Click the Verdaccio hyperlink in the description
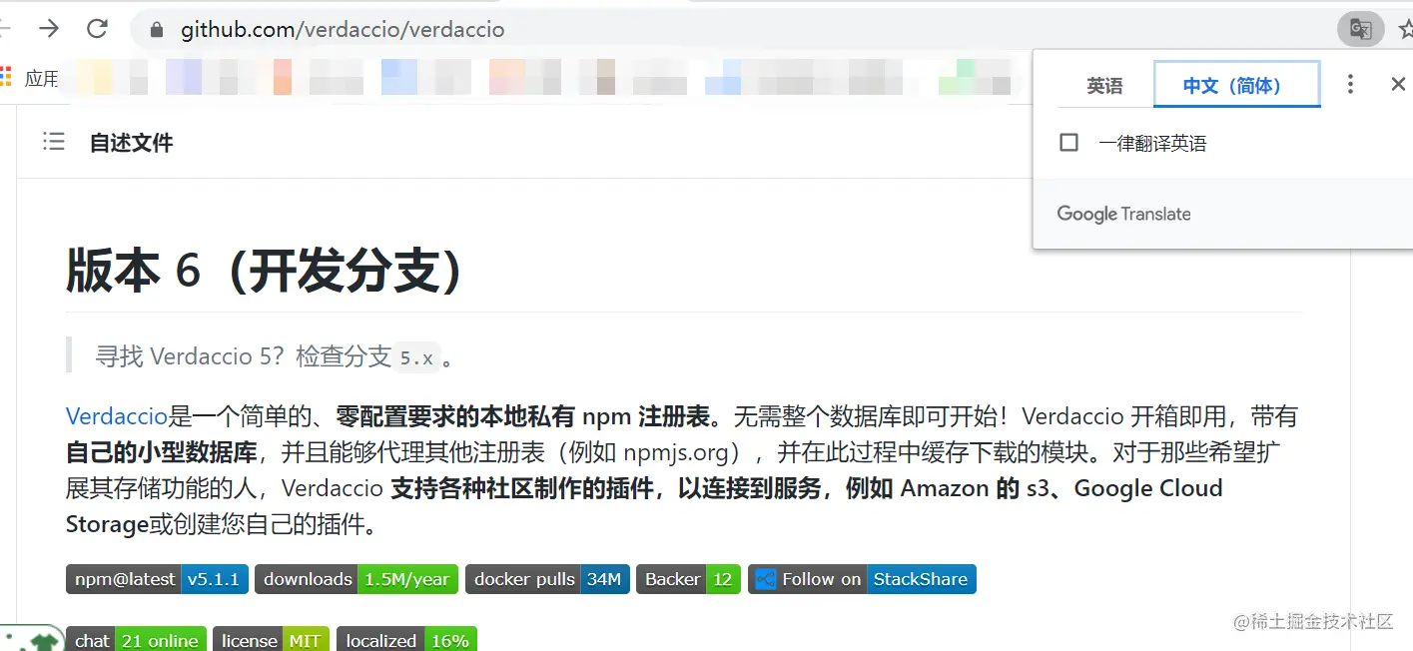This screenshot has height=651, width=1413. pos(116,416)
